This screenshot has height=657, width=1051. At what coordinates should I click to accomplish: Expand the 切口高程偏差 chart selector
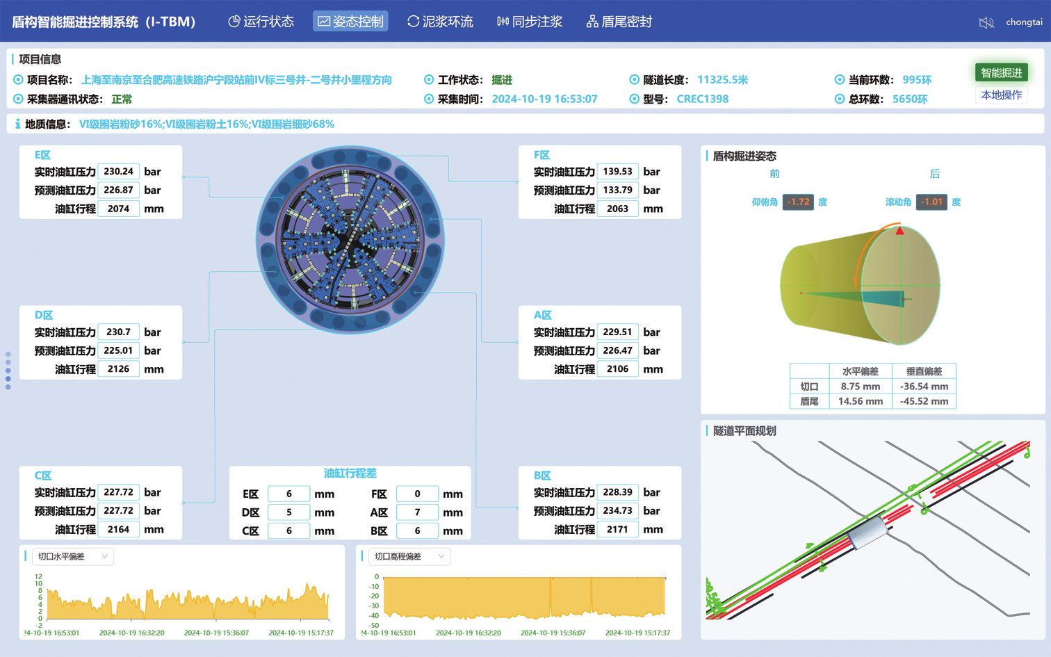pos(409,556)
